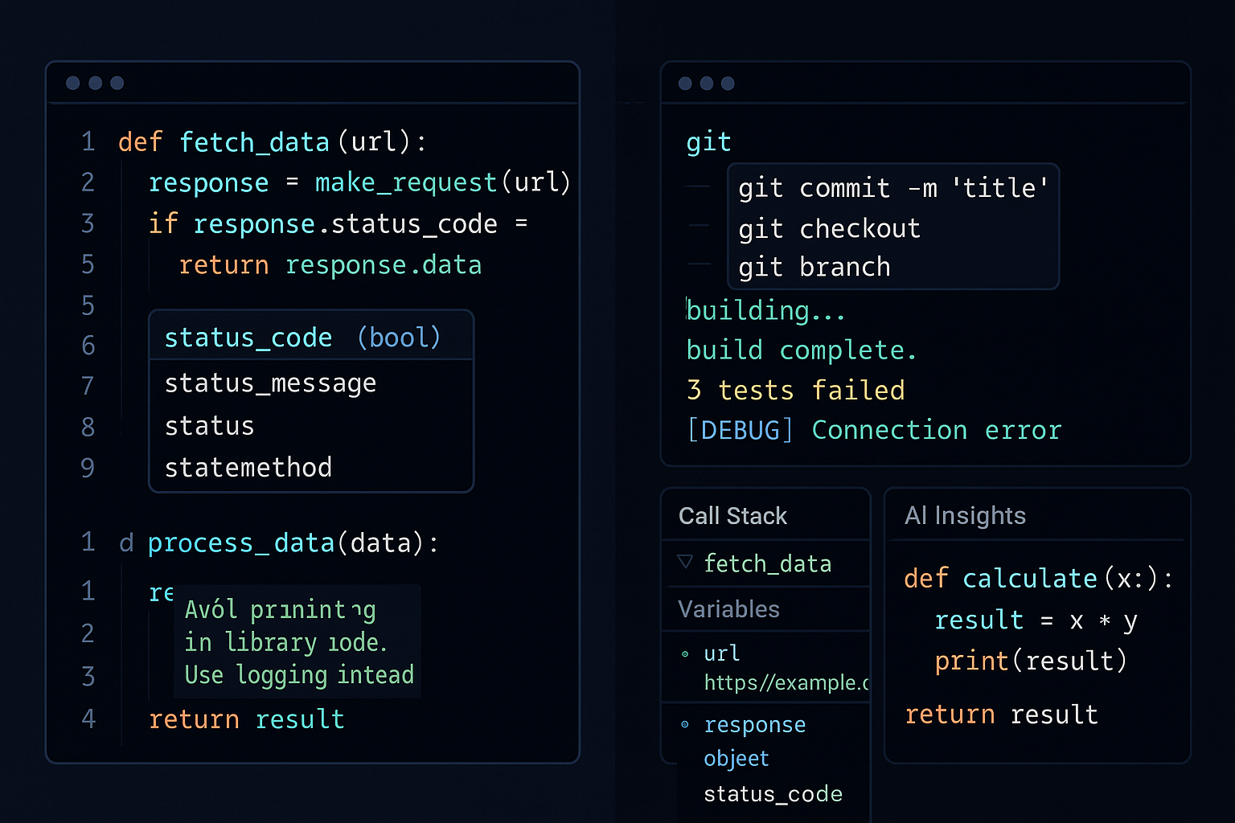The width and height of the screenshot is (1235, 823).
Task: Click the [DEBUG] Connection error log line
Action: [x=873, y=431]
